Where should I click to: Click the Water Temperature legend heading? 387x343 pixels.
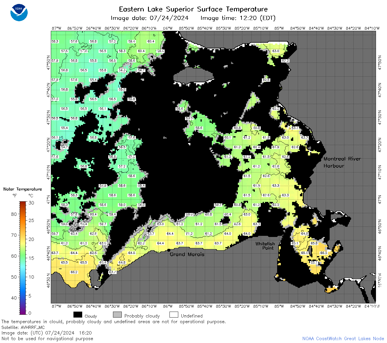[x=22, y=189]
